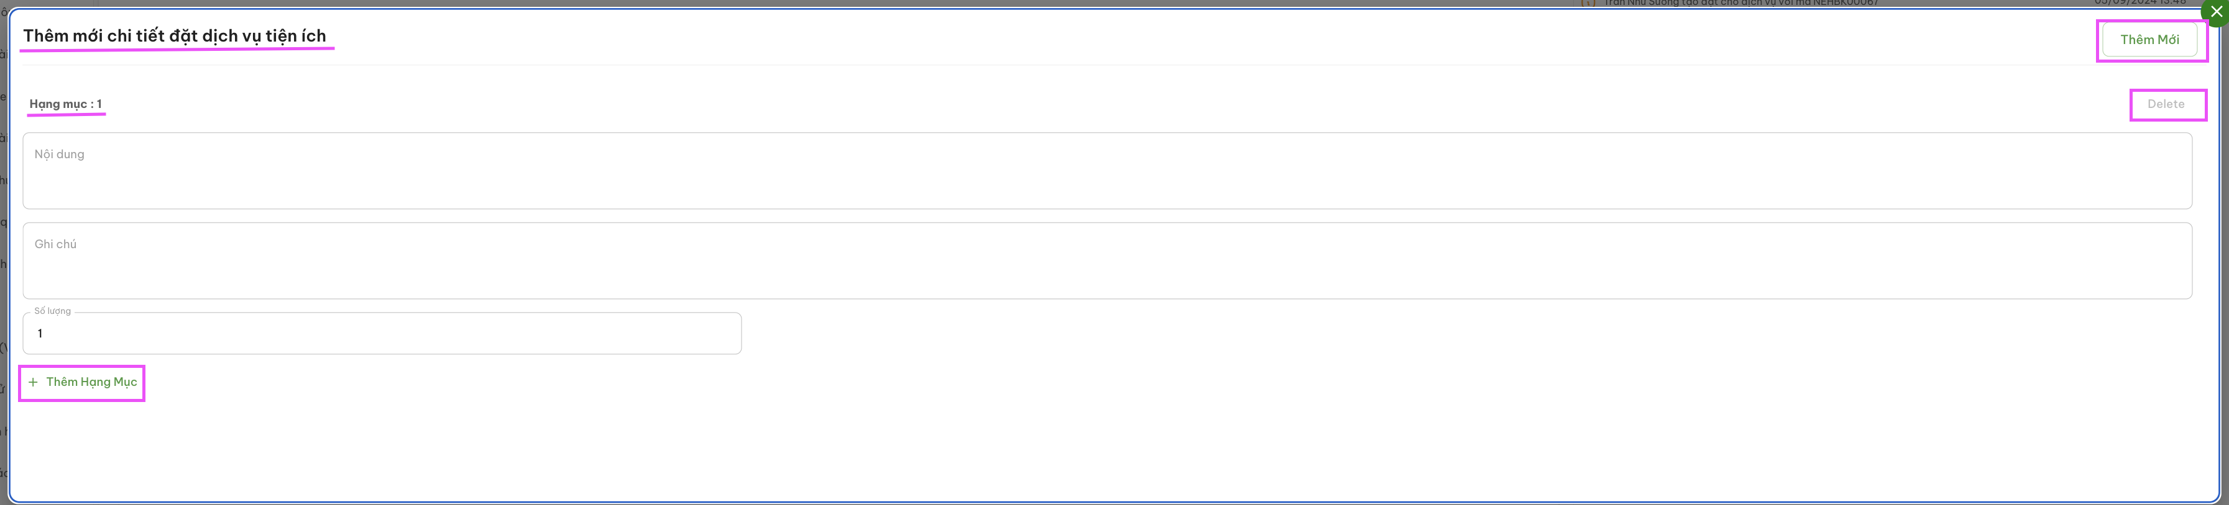
Task: Click the divider line under the dialog title
Action: pos(1108,65)
